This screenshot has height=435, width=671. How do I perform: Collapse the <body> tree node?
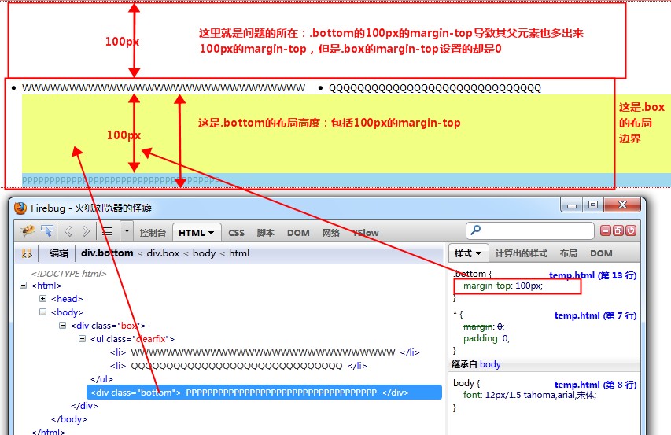coord(42,312)
